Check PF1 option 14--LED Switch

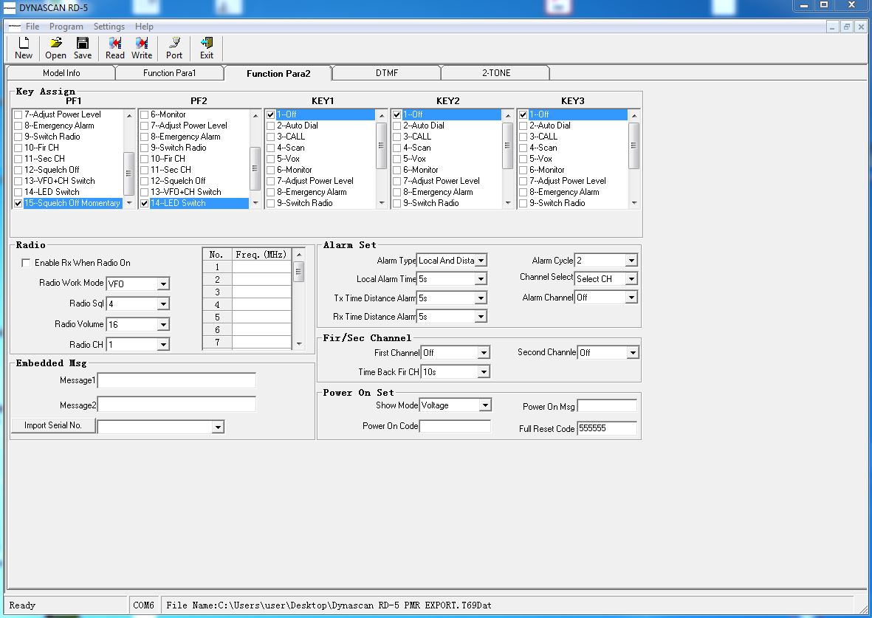point(18,192)
